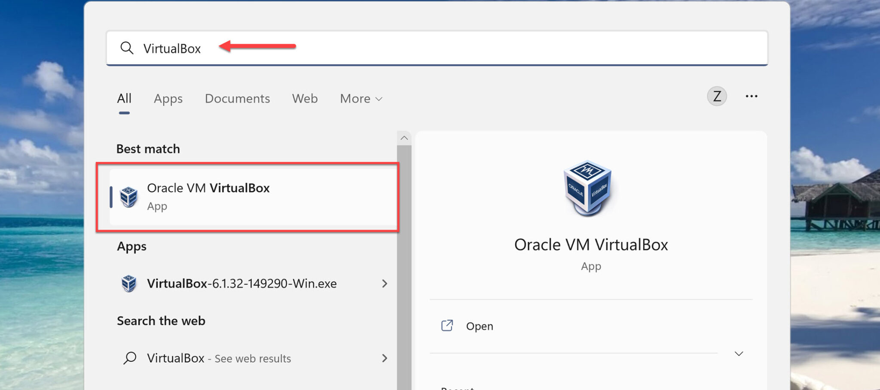Image resolution: width=880 pixels, height=390 pixels.
Task: Select the Oracle VM VirtualBox best match entry
Action: [x=249, y=197]
